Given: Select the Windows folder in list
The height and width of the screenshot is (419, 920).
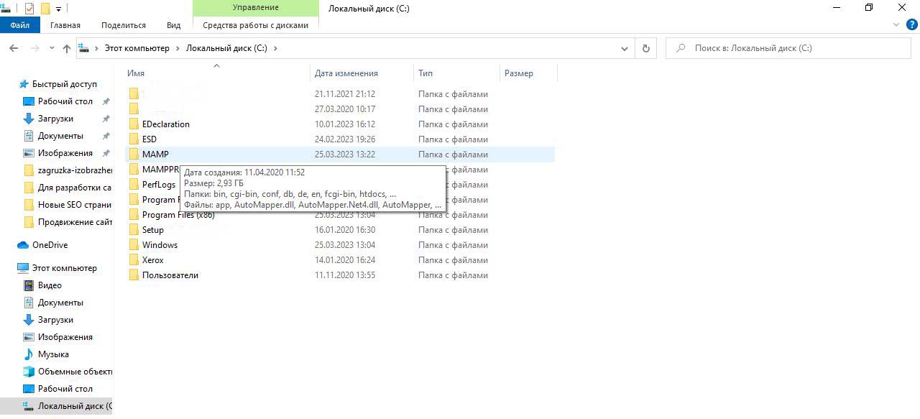Looking at the screenshot, I should [160, 245].
